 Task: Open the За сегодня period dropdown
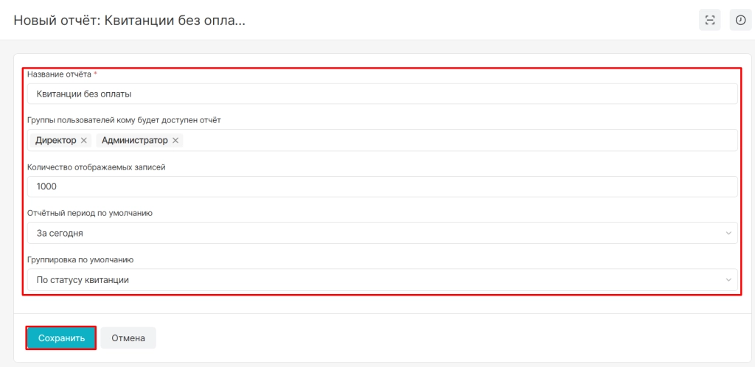click(x=383, y=233)
